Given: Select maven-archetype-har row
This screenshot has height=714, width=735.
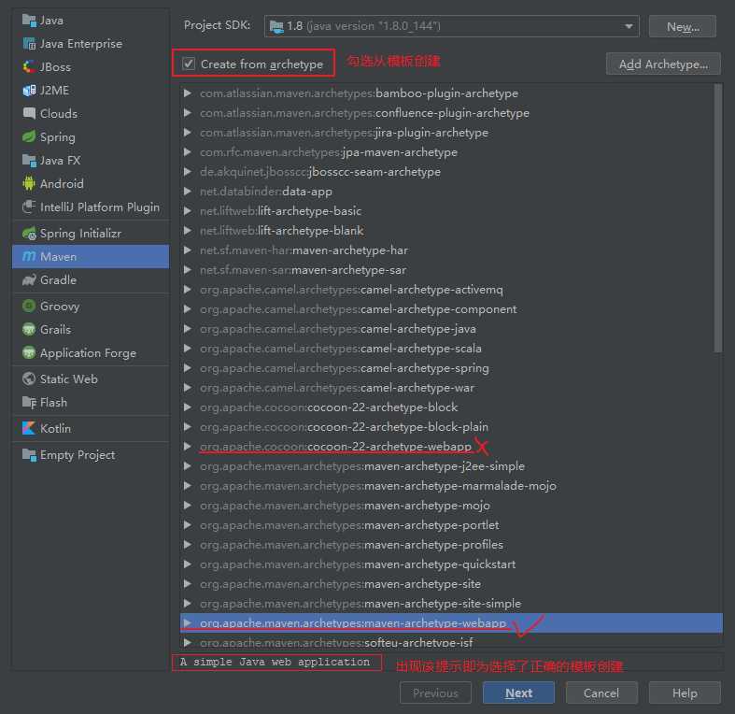Looking at the screenshot, I should pyautogui.click(x=451, y=250).
